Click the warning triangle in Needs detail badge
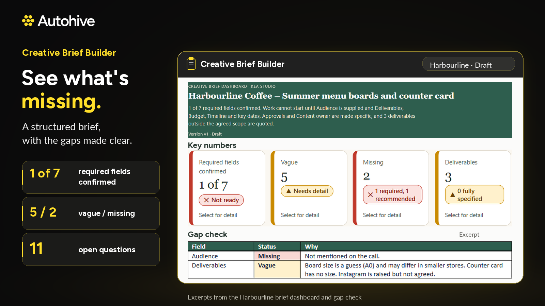This screenshot has width=545, height=306. click(289, 191)
